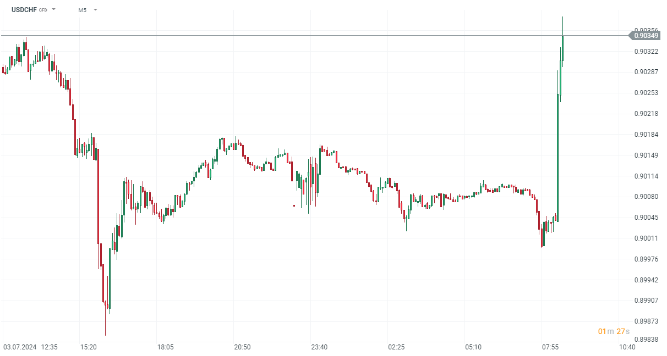Click the 0.90322 price scale label
The image size is (667, 356).
point(646,52)
